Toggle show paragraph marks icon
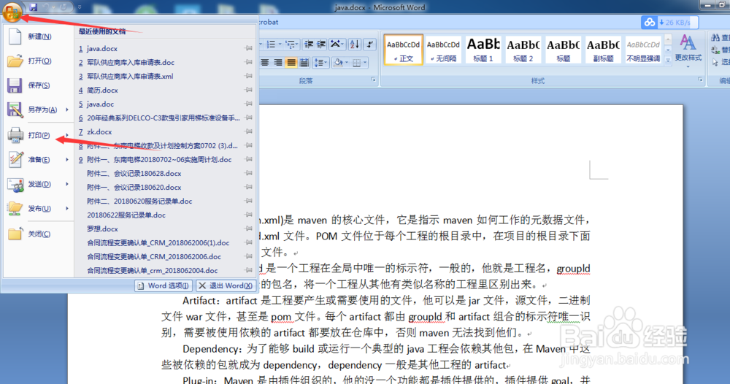 click(369, 45)
